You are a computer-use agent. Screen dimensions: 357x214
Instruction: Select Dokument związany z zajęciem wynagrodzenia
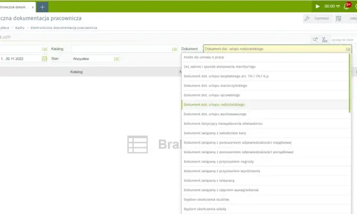pyautogui.click(x=266, y=190)
